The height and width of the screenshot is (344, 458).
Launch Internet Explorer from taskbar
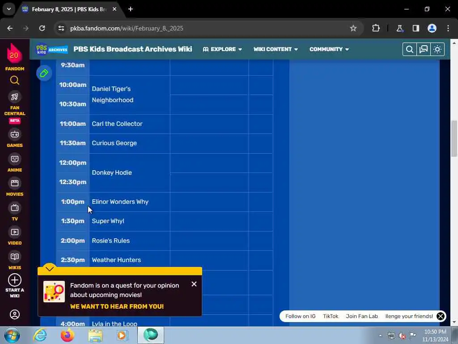[40, 335]
